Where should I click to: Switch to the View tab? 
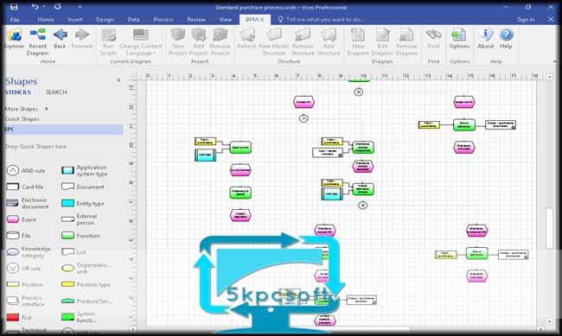point(226,19)
